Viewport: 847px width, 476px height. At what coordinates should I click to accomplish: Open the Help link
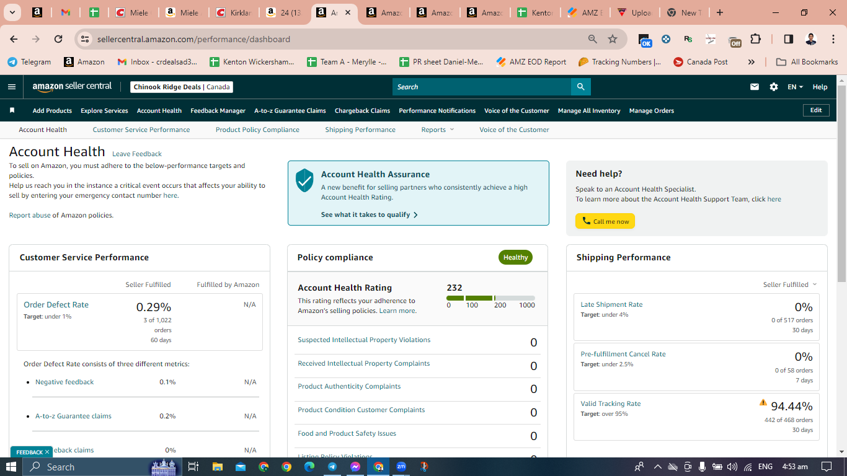tap(820, 87)
